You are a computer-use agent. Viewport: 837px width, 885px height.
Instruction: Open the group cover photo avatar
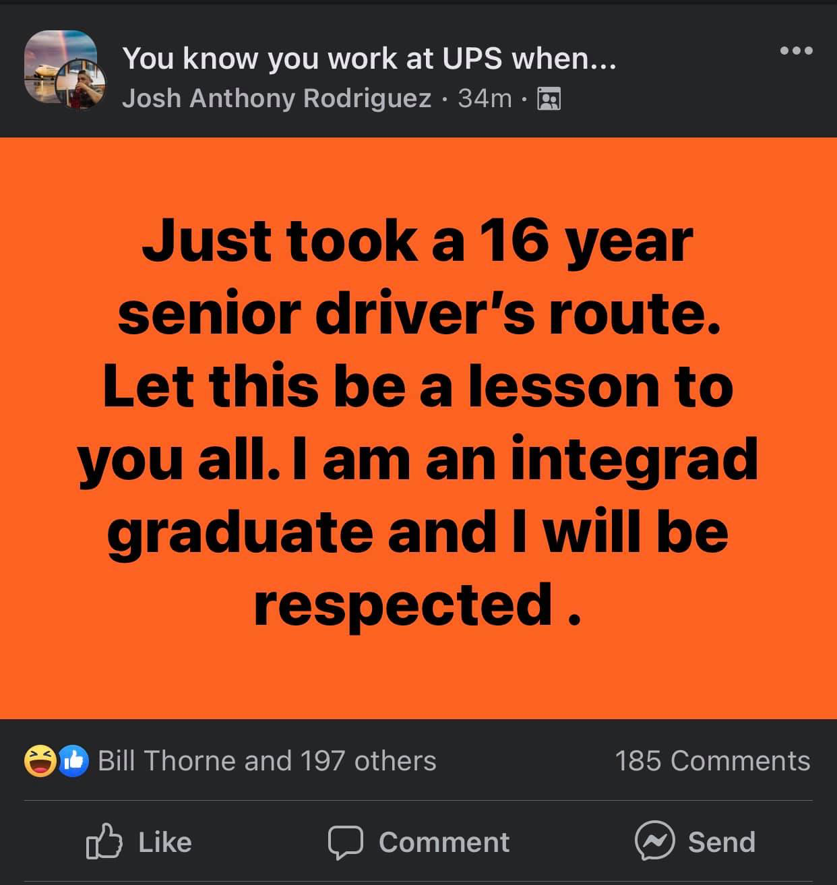(x=59, y=64)
